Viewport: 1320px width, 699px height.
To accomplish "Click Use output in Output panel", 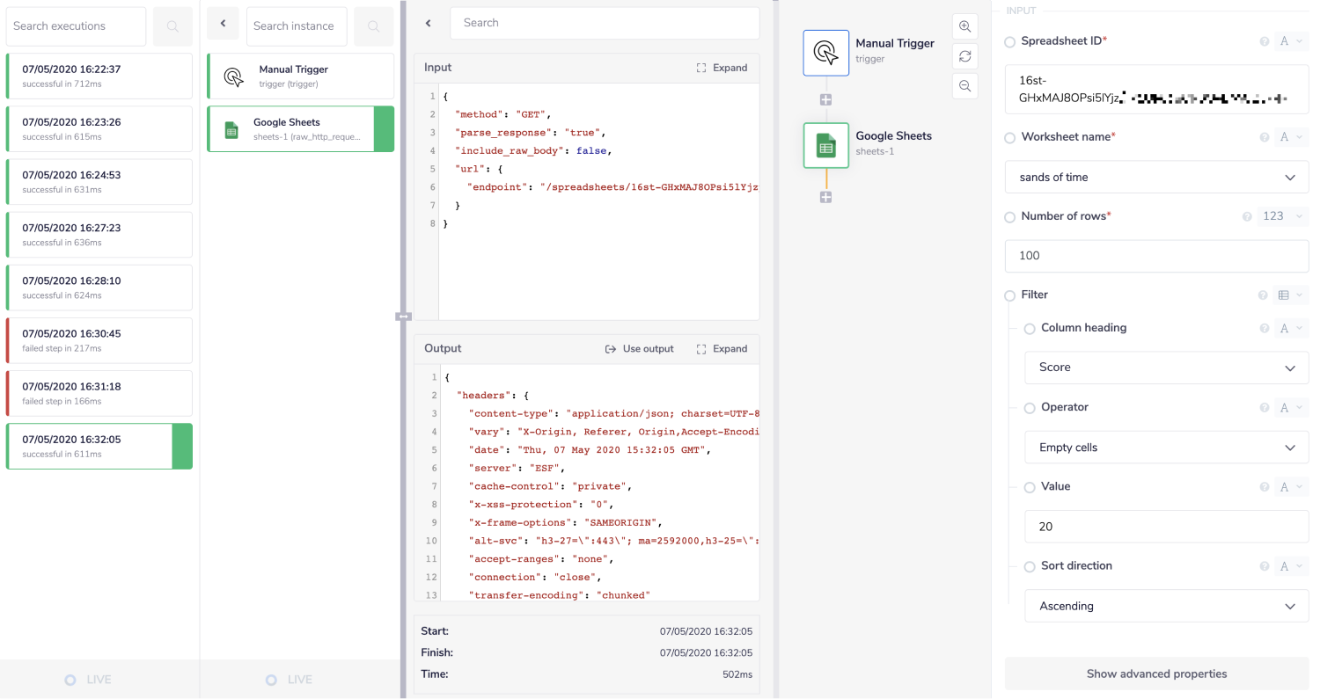I will click(640, 349).
